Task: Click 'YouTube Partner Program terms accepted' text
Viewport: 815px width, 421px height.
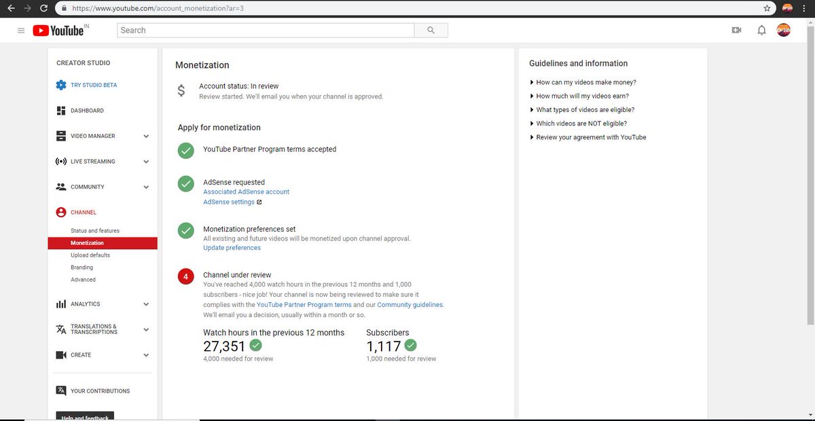Action: click(x=270, y=149)
